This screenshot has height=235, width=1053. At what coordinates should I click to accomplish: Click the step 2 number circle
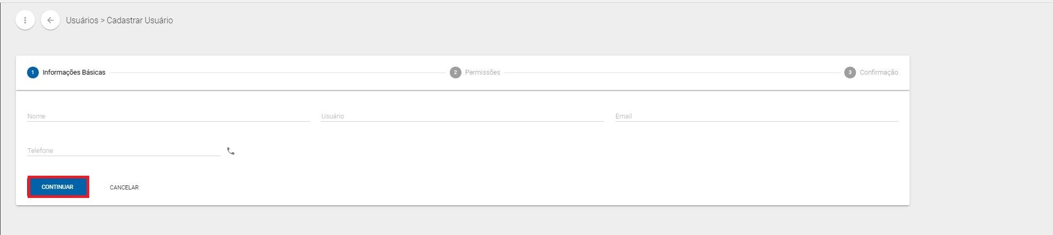(x=455, y=73)
